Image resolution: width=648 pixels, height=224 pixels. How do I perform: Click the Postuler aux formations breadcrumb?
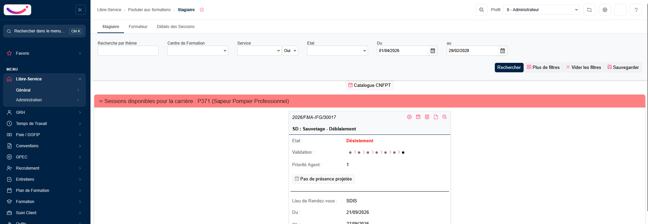point(149,10)
